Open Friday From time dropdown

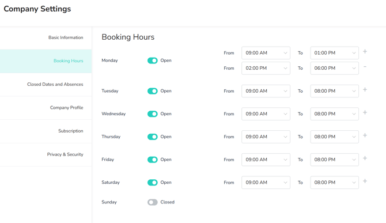click(x=266, y=160)
